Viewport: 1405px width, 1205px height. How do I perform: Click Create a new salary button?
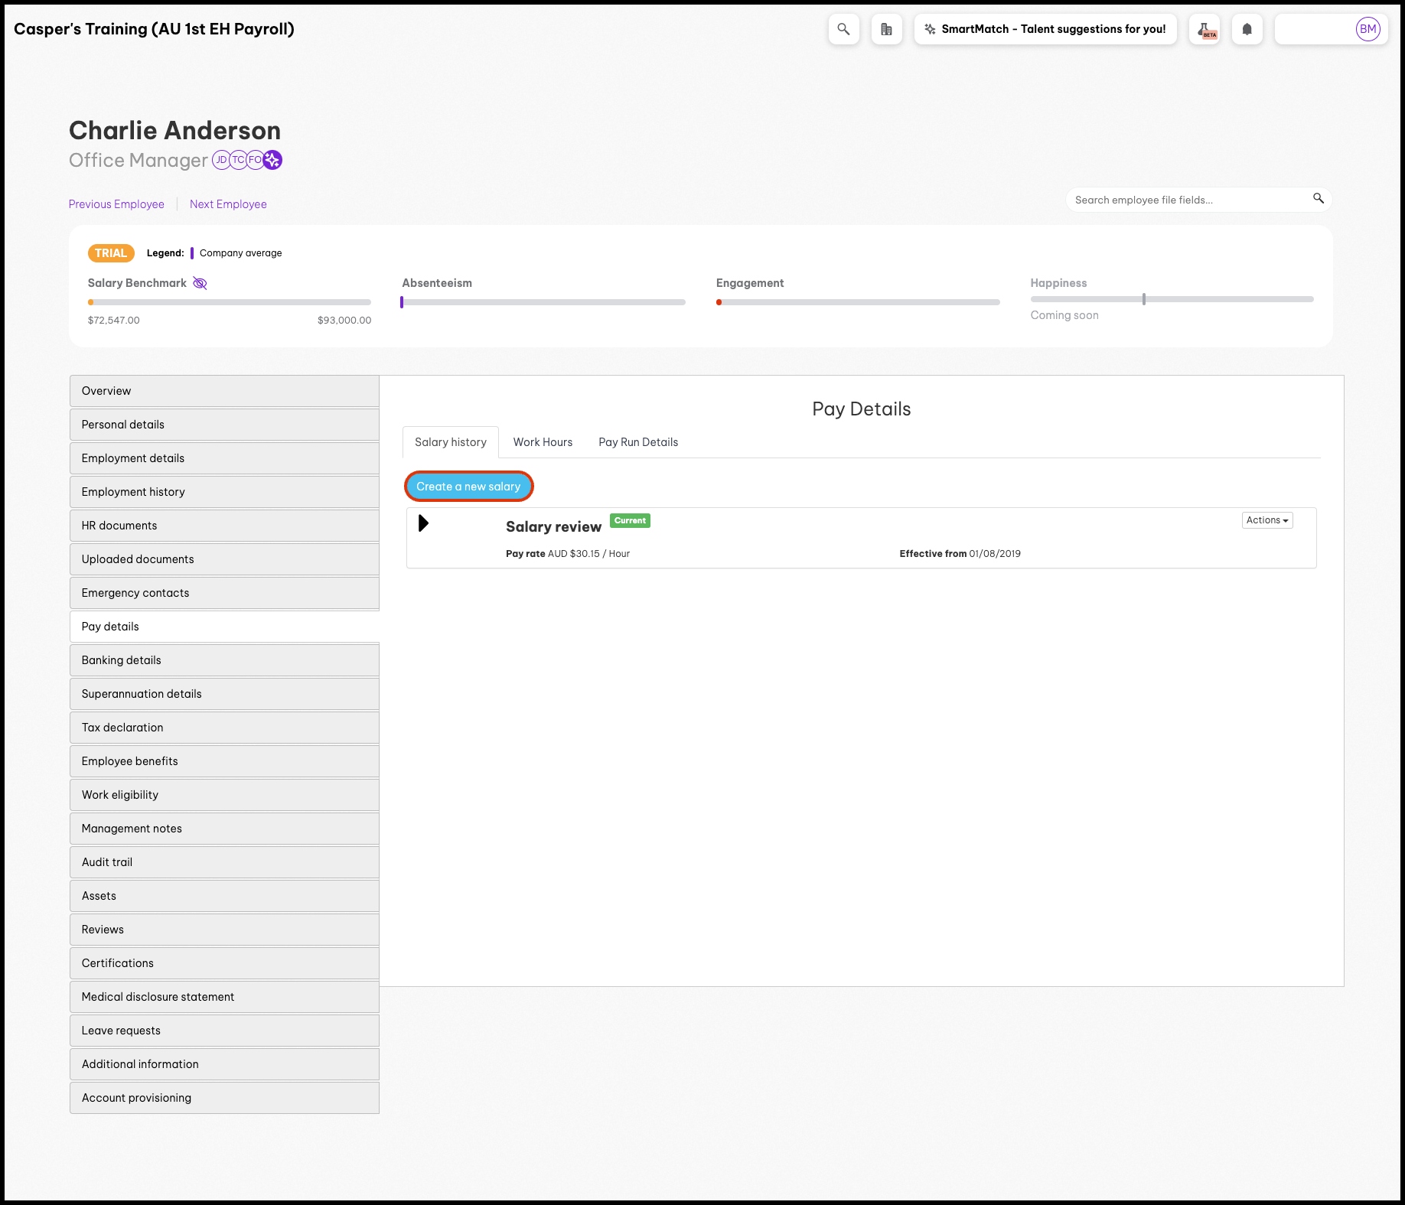tap(468, 487)
